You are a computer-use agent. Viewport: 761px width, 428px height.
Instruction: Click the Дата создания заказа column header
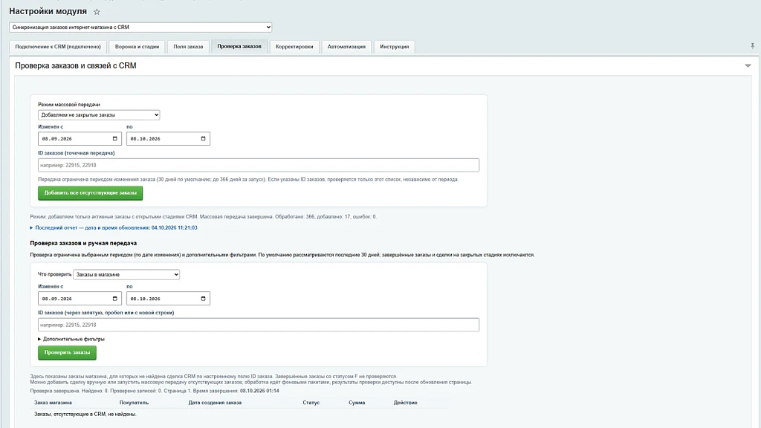(x=215, y=403)
